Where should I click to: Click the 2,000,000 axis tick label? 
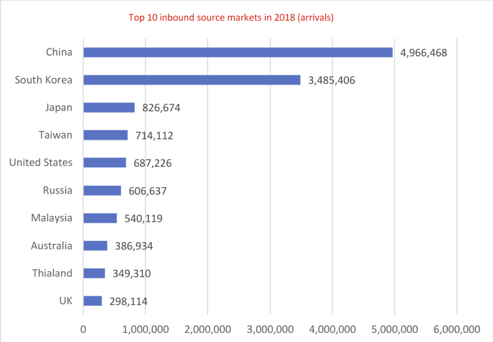pyautogui.click(x=208, y=330)
